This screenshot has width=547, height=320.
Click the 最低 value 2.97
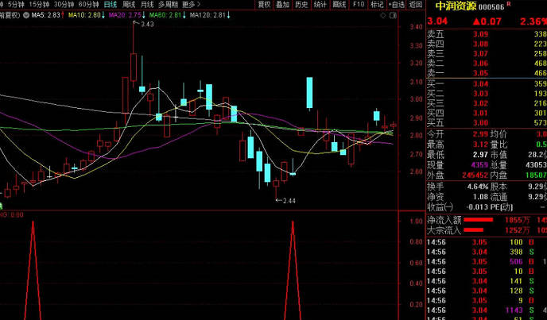(480, 155)
